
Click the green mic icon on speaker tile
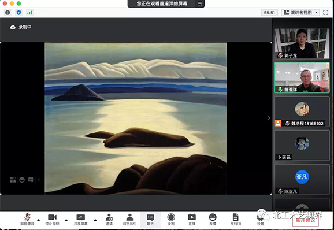(x=280, y=89)
